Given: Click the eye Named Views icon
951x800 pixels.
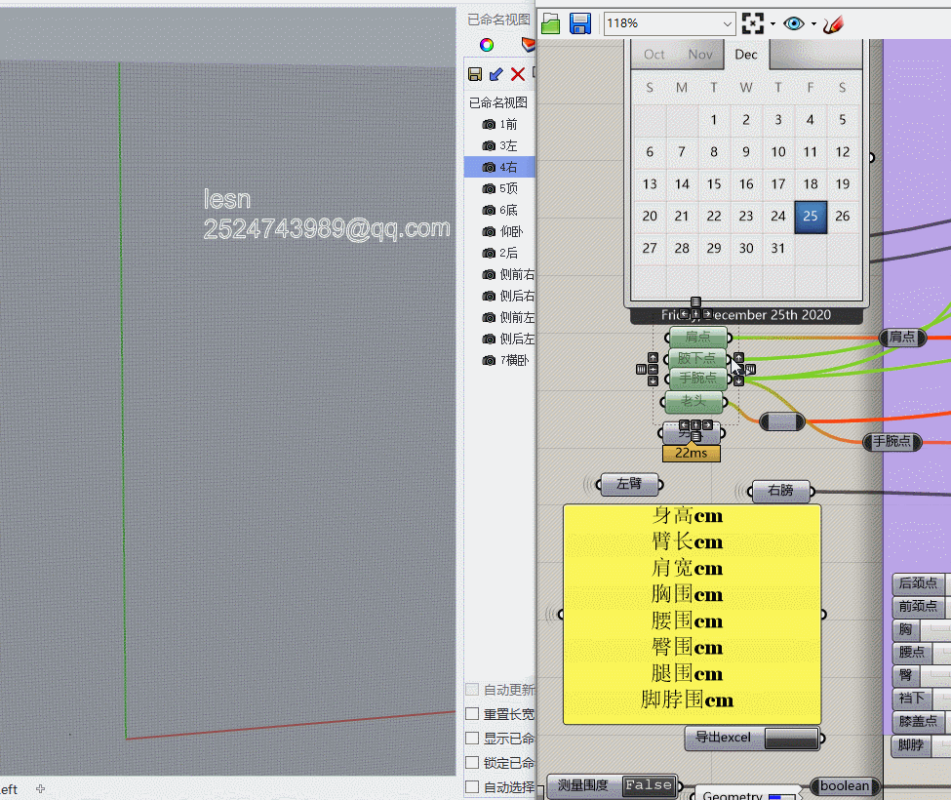Looking at the screenshot, I should (794, 23).
